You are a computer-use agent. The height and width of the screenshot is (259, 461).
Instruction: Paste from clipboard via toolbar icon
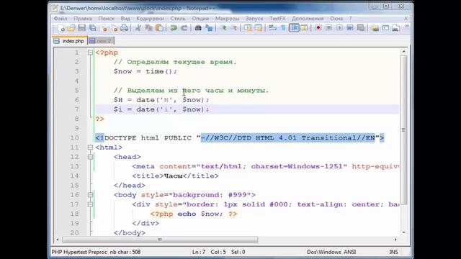click(159, 28)
